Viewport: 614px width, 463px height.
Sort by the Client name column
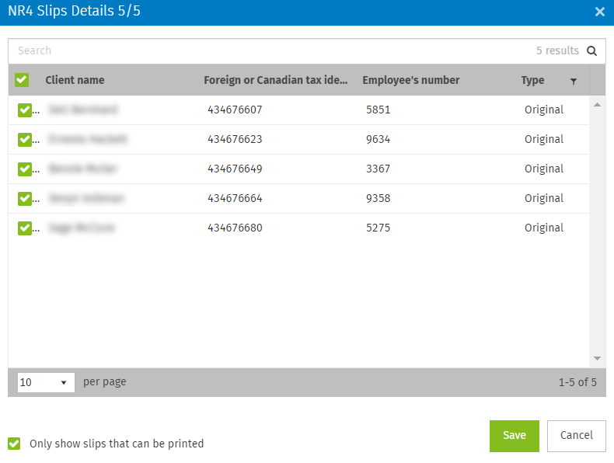(75, 80)
